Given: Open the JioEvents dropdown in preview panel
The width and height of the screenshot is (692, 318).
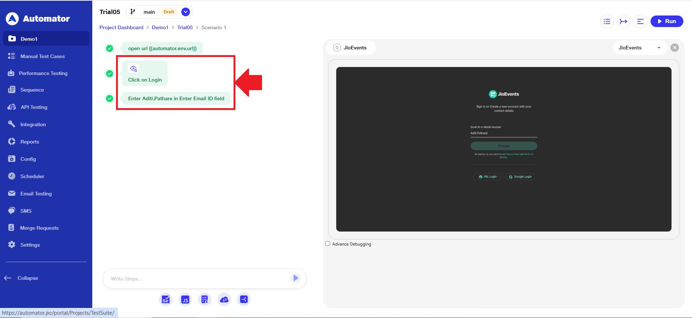Looking at the screenshot, I should [639, 48].
